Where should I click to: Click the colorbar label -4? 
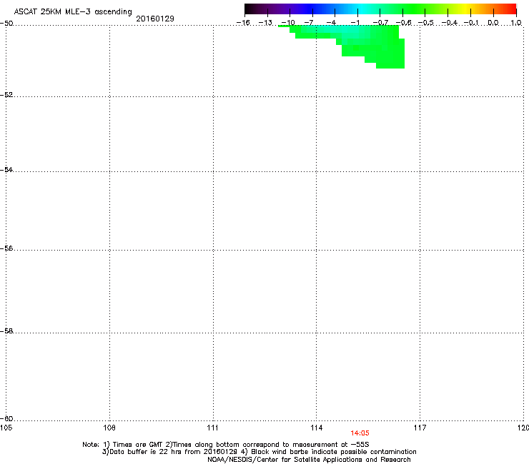[332, 23]
